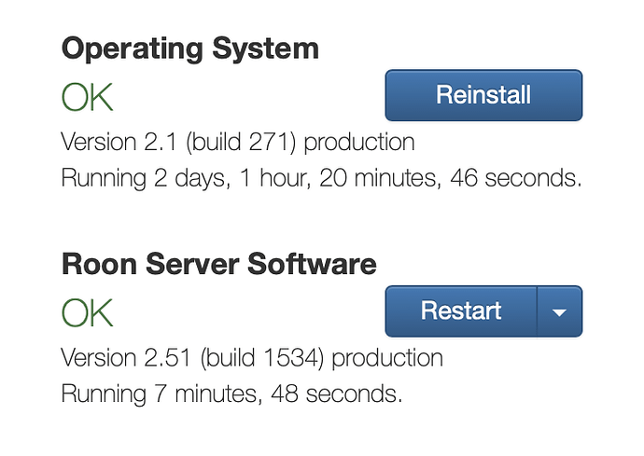This screenshot has height=456, width=644.
Task: Click the green OK status under Operating System
Action: 87,97
